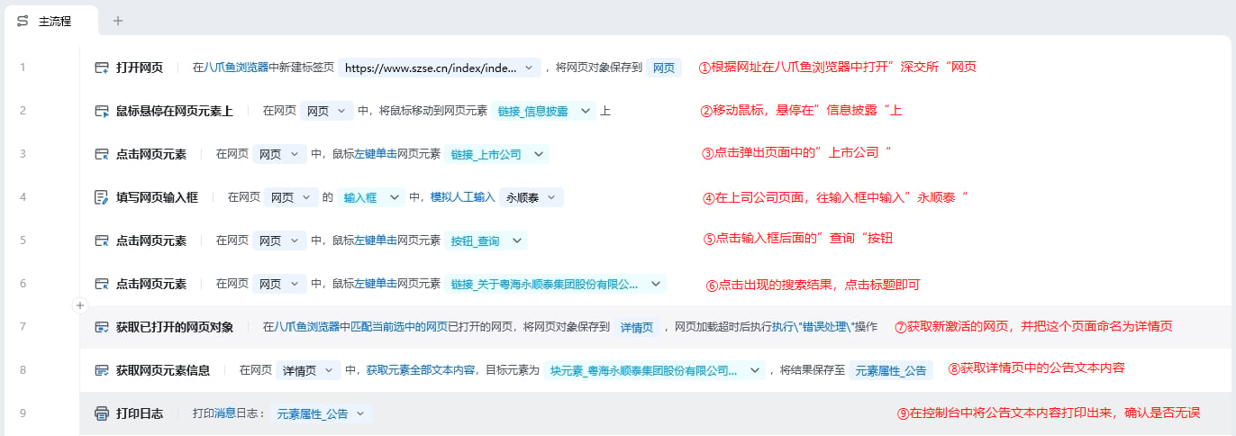The image size is (1236, 436).
Task: Open the 永顺泰 input value dropdown
Action: [532, 197]
